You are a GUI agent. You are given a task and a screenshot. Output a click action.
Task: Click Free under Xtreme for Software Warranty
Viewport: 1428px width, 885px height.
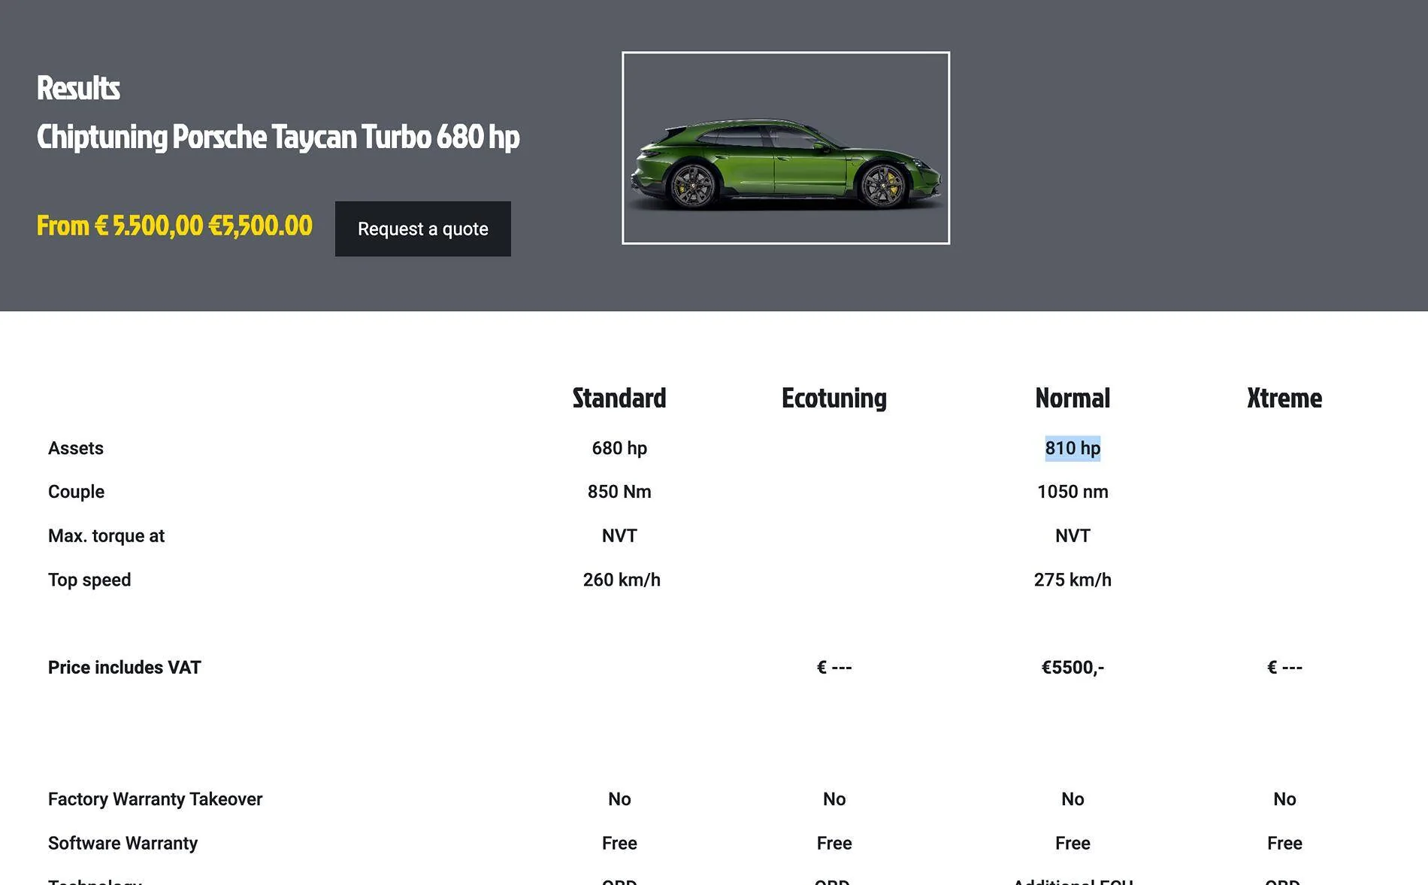(x=1284, y=843)
